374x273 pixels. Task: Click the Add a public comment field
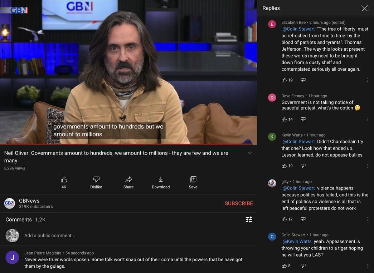tap(50, 236)
